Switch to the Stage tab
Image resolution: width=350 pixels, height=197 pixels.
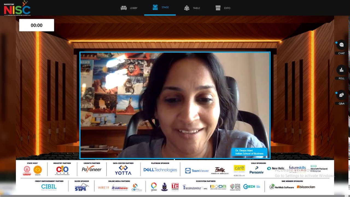click(x=161, y=7)
